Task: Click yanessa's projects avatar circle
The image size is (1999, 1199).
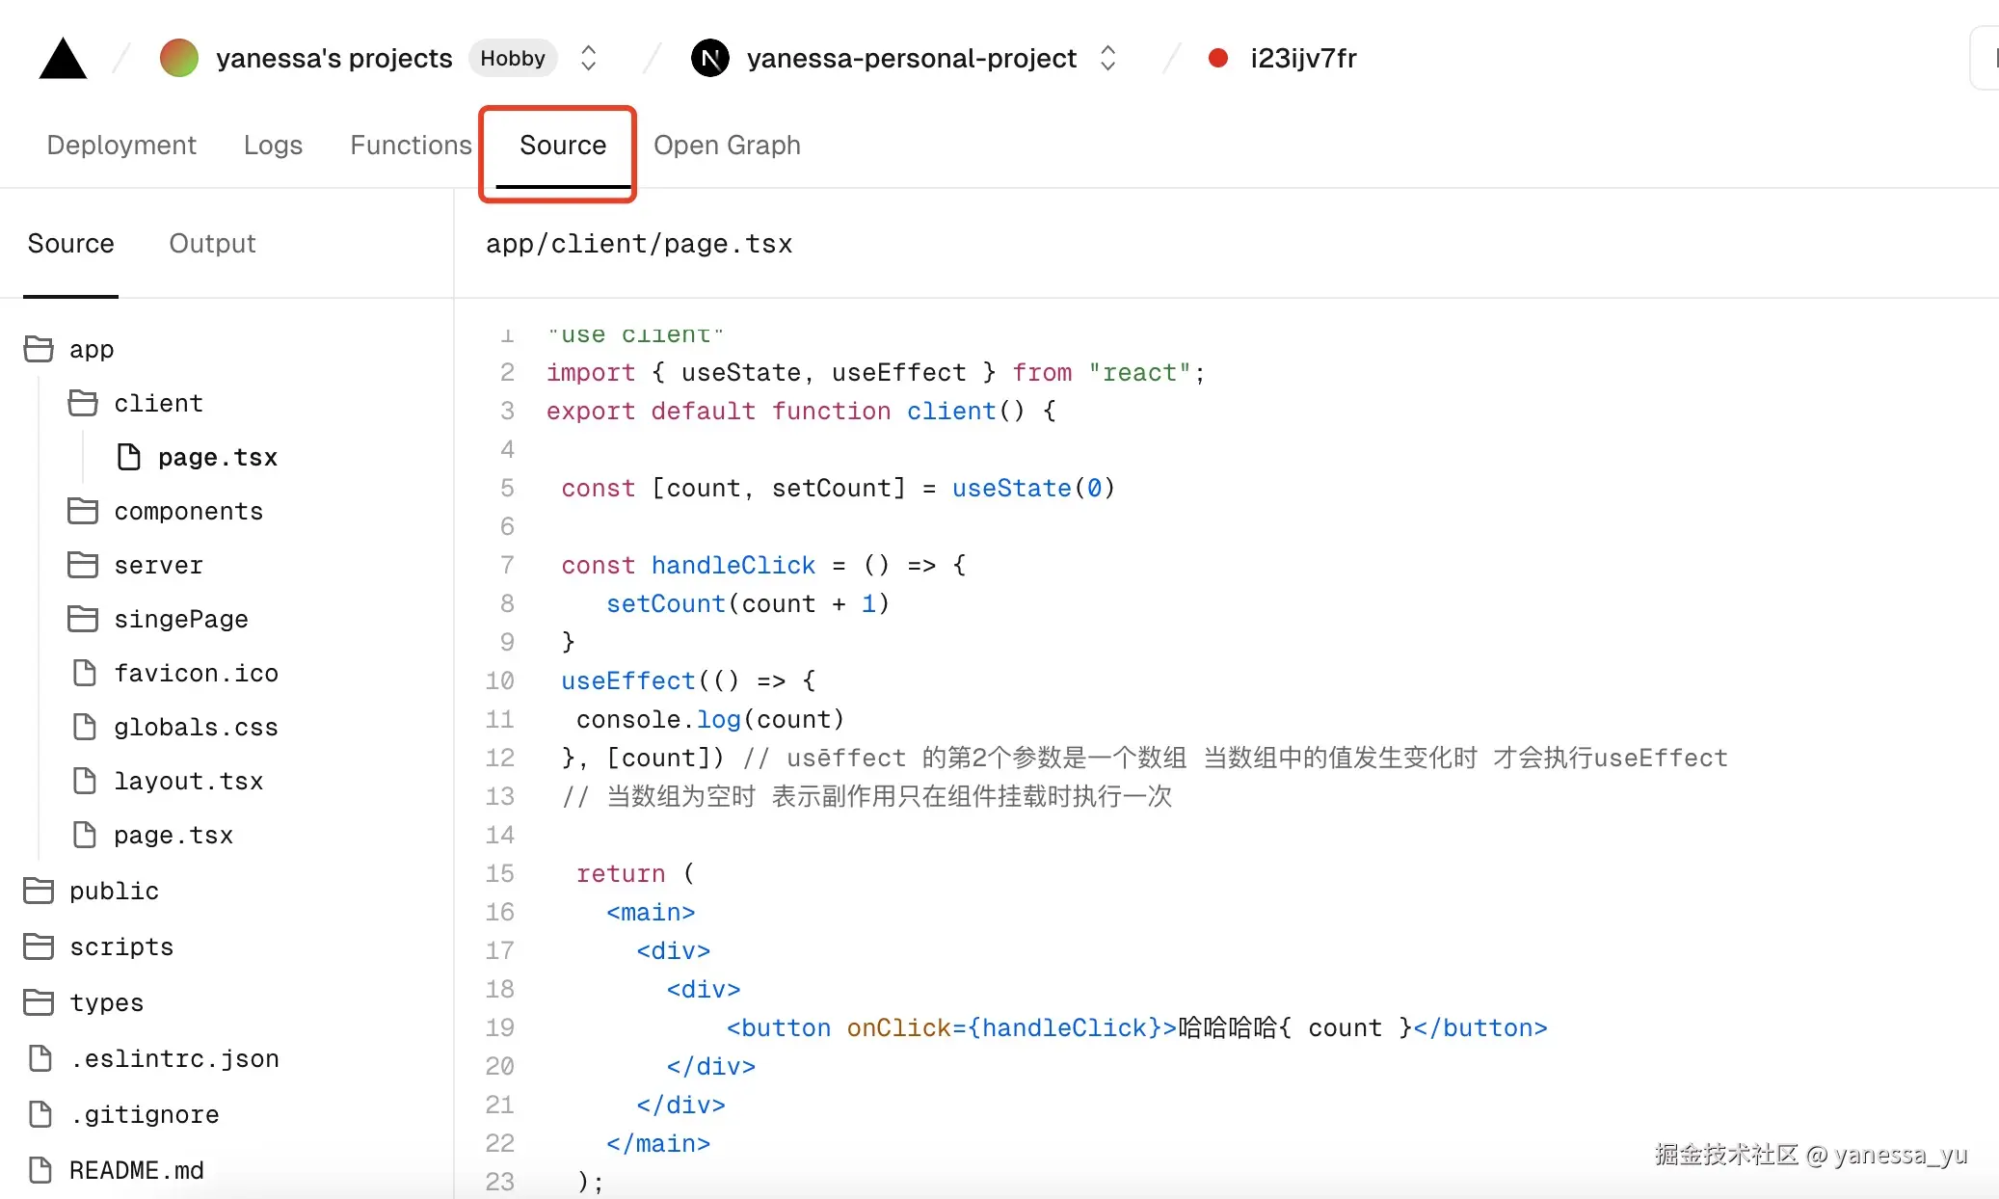Action: (179, 58)
